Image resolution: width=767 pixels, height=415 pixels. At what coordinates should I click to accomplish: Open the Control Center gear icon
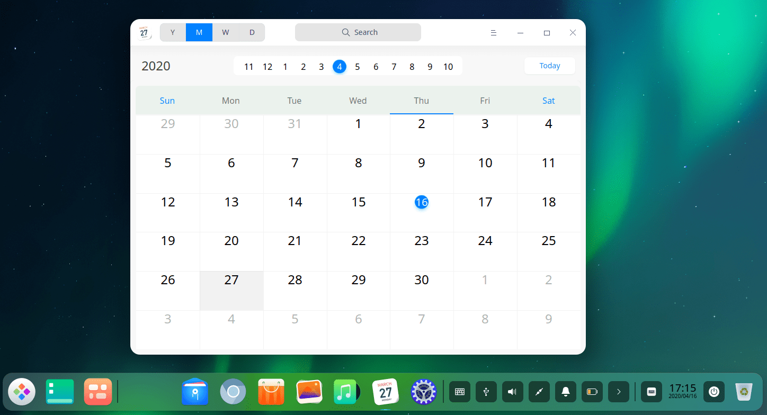[423, 392]
